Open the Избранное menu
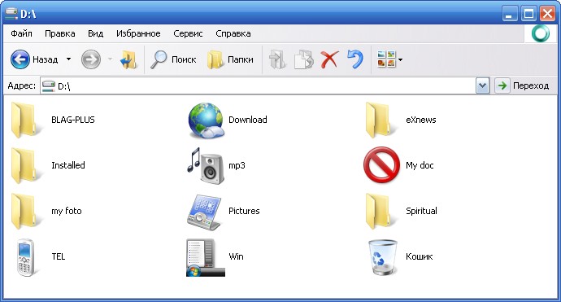This screenshot has height=302, width=561. coord(138,33)
